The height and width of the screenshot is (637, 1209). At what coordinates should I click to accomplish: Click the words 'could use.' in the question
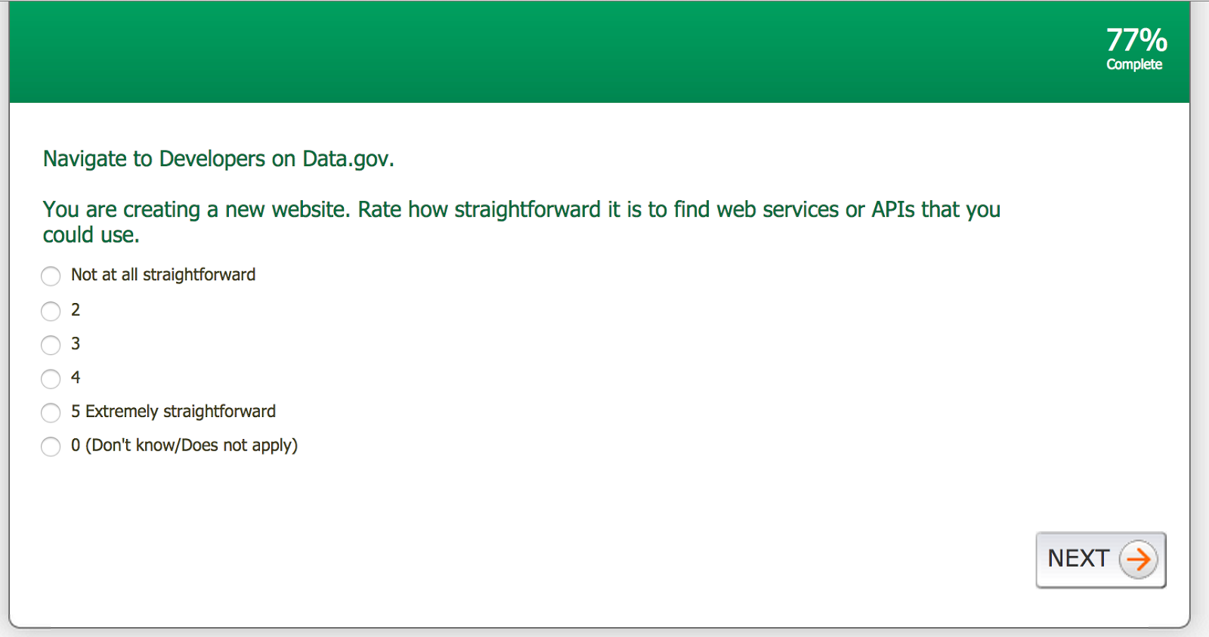coord(91,235)
